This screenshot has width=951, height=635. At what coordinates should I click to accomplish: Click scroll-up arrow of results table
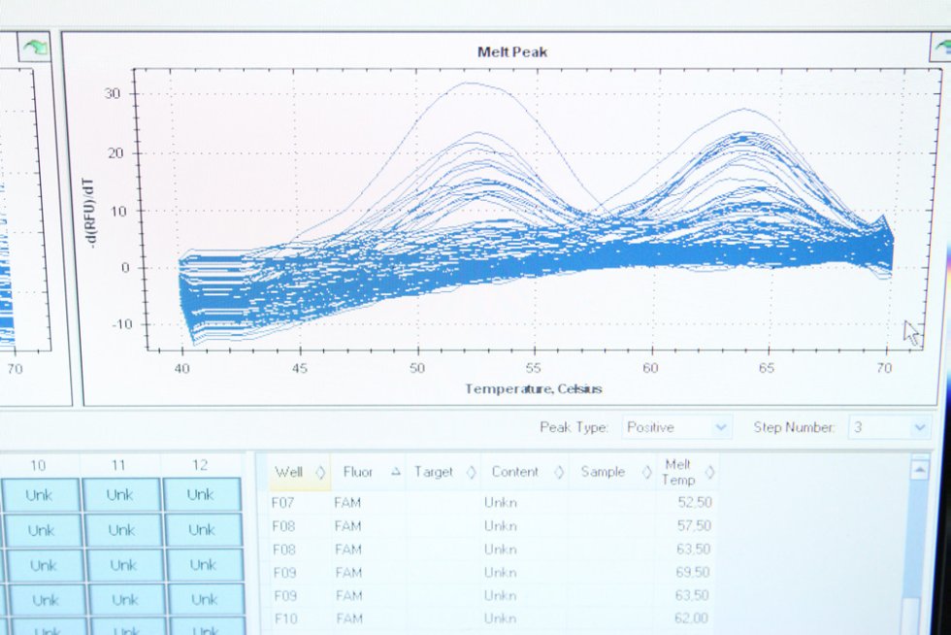pos(919,471)
